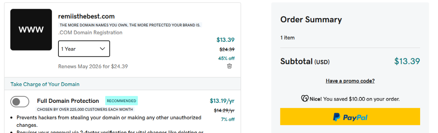The height and width of the screenshot is (133, 438).
Task: Open the 1 Year registration term dropdown
Action: point(84,49)
